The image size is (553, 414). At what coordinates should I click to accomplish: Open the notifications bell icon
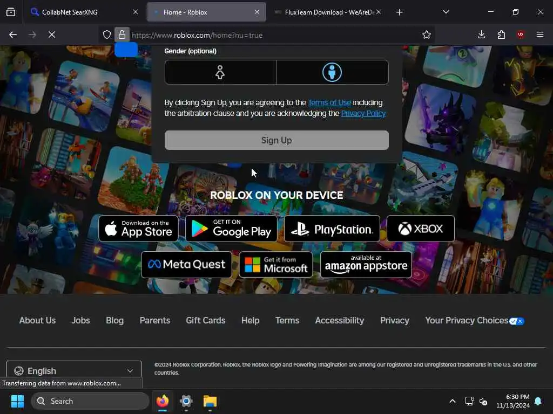pos(538,401)
